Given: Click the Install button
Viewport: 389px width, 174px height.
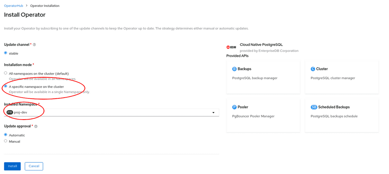Looking at the screenshot, I should pyautogui.click(x=12, y=166).
